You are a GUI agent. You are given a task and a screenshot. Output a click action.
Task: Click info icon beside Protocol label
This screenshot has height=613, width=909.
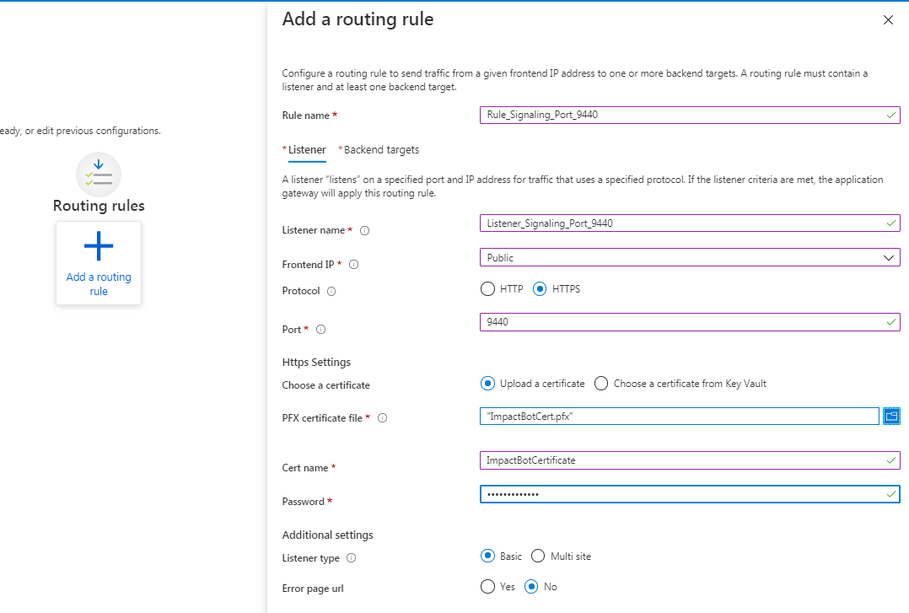click(x=331, y=292)
